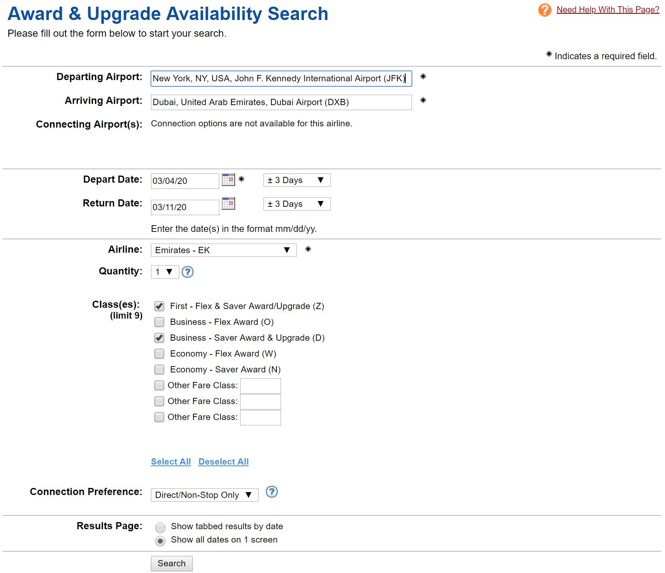This screenshot has height=573, width=665.
Task: Click the Quantity help question icon
Action: [x=188, y=272]
